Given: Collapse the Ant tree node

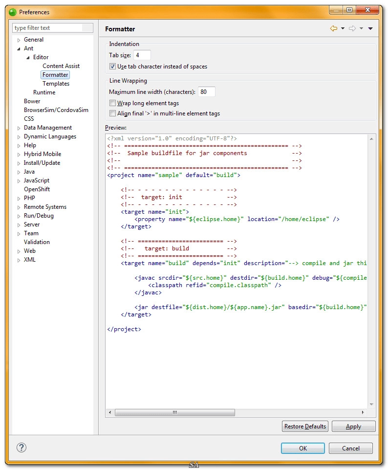Looking at the screenshot, I should pyautogui.click(x=19, y=48).
